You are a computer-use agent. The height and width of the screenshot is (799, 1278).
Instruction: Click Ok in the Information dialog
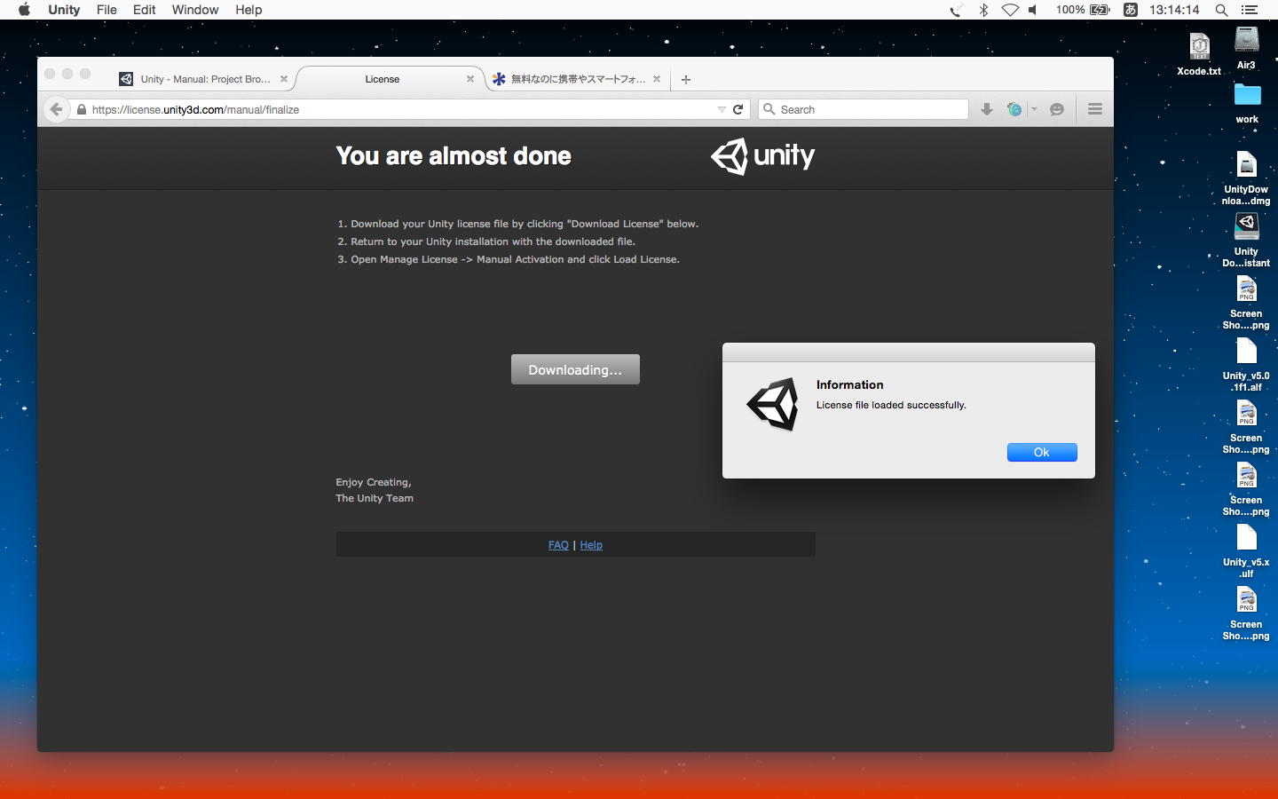(1042, 452)
